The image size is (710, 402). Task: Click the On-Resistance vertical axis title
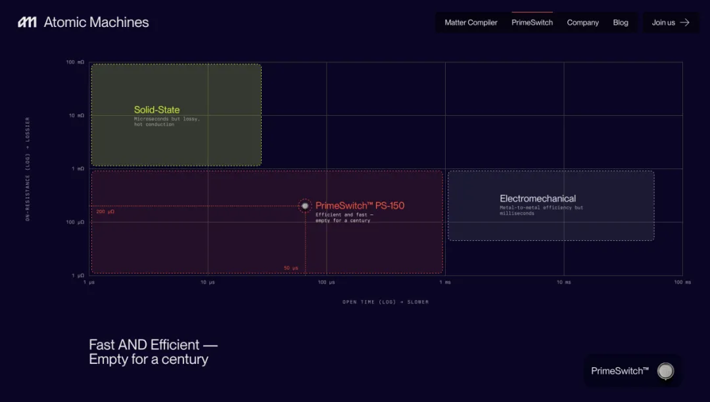pyautogui.click(x=28, y=169)
